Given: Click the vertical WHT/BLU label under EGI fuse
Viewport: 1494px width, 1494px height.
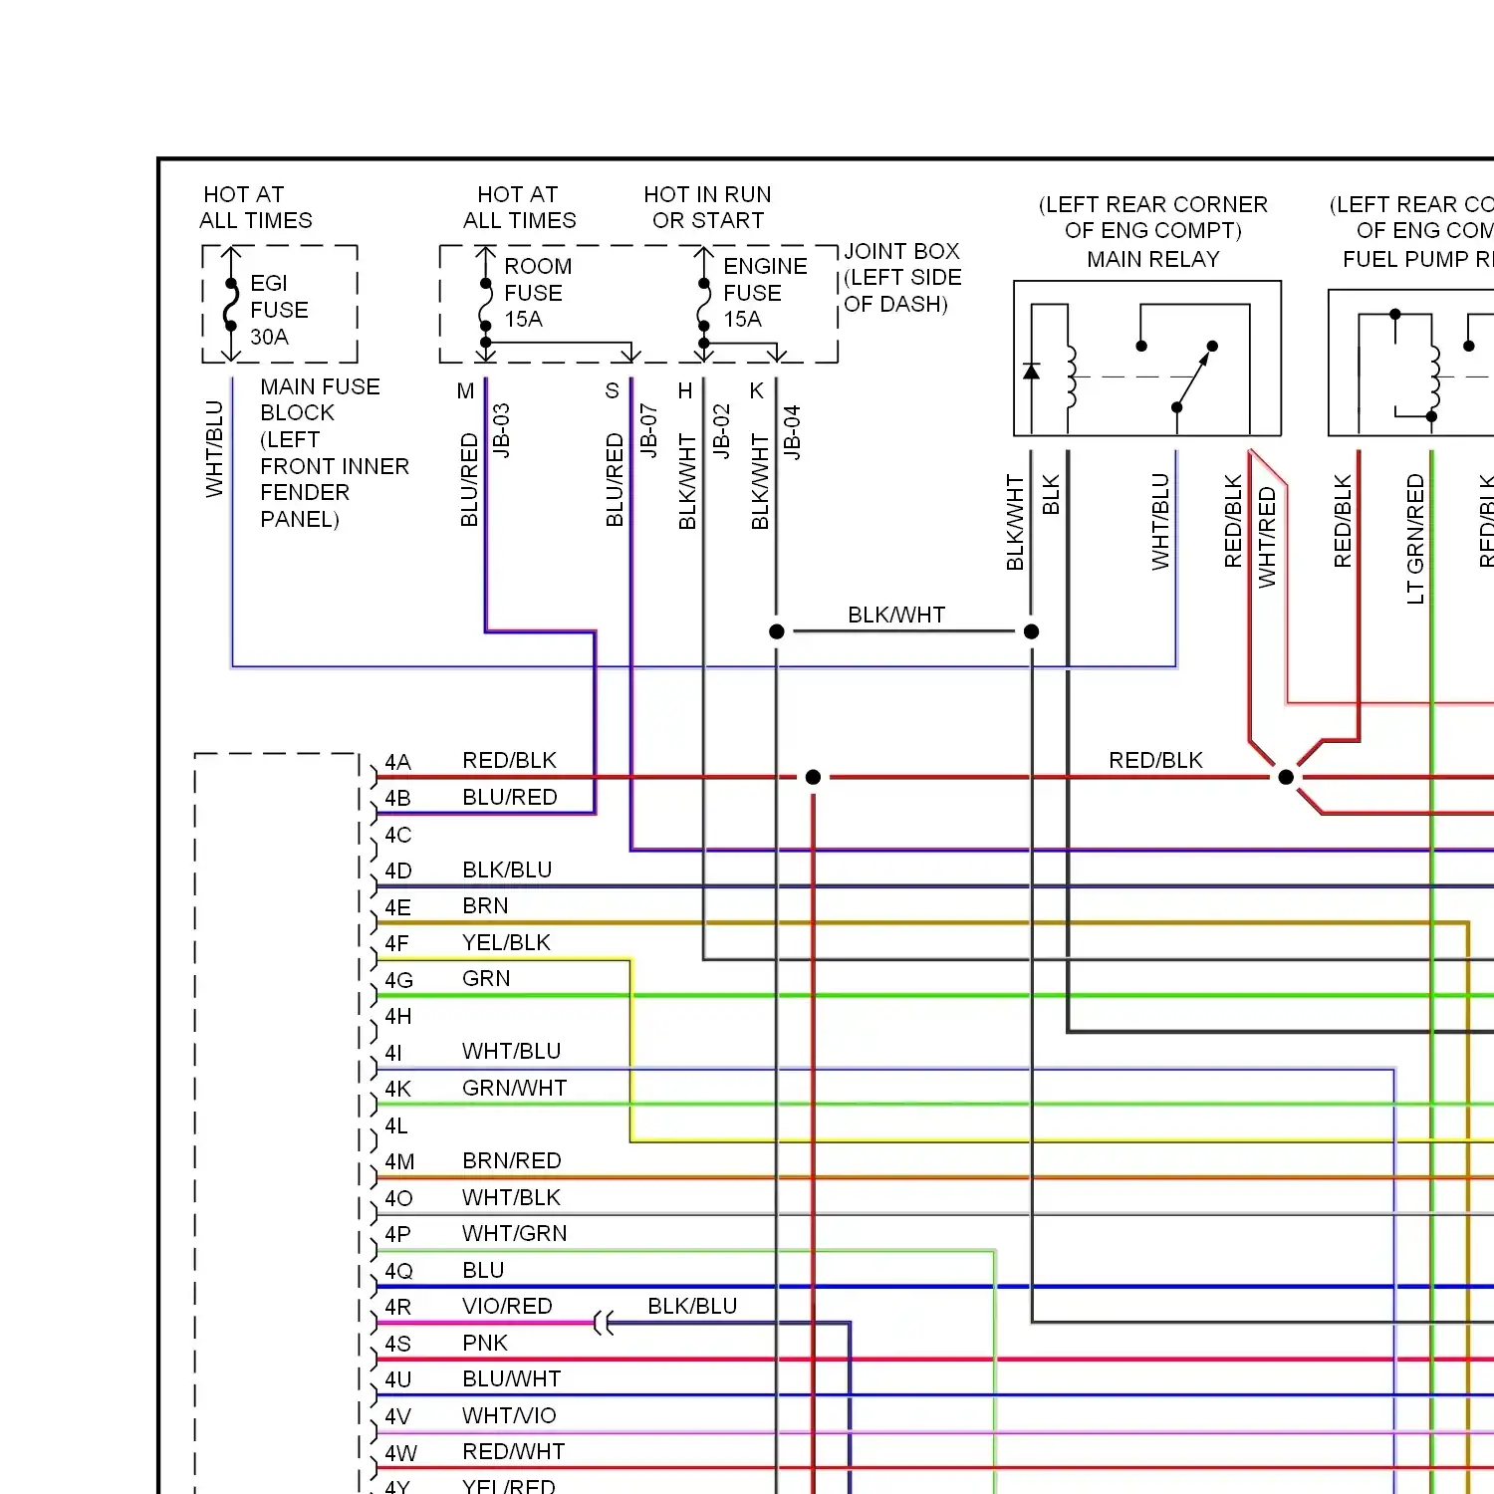Looking at the screenshot, I should tap(214, 448).
